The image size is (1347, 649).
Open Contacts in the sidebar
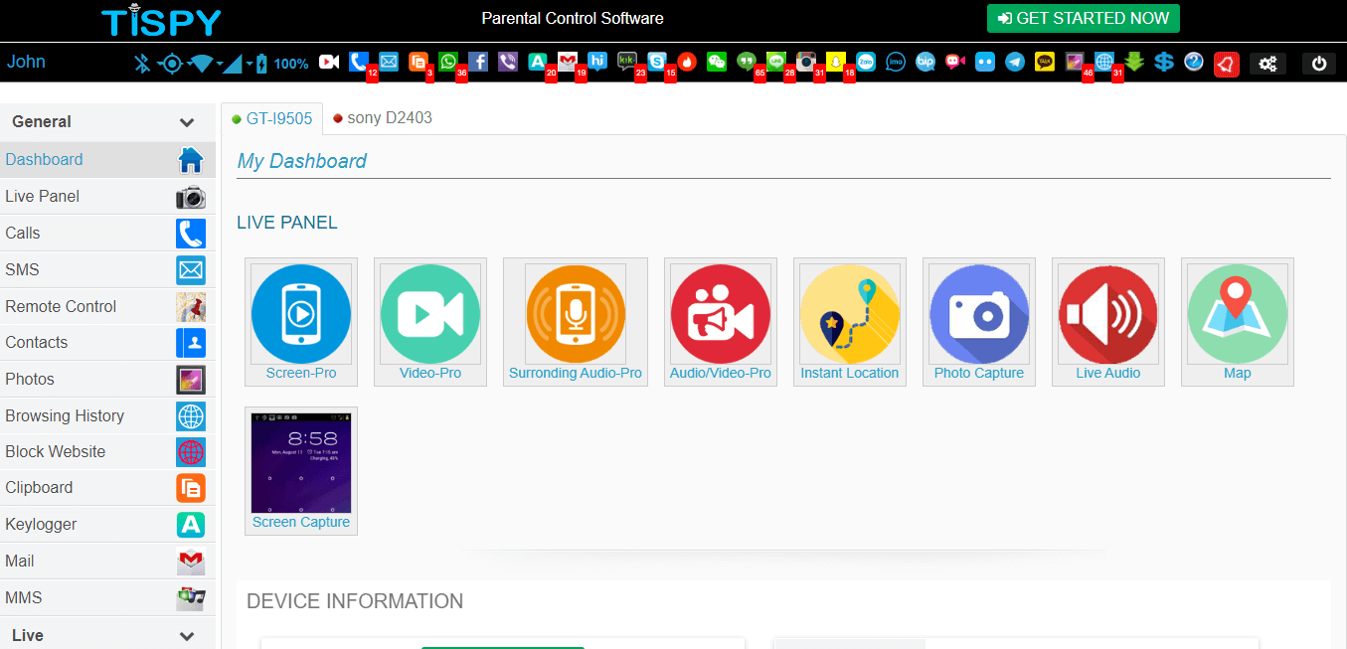point(107,343)
